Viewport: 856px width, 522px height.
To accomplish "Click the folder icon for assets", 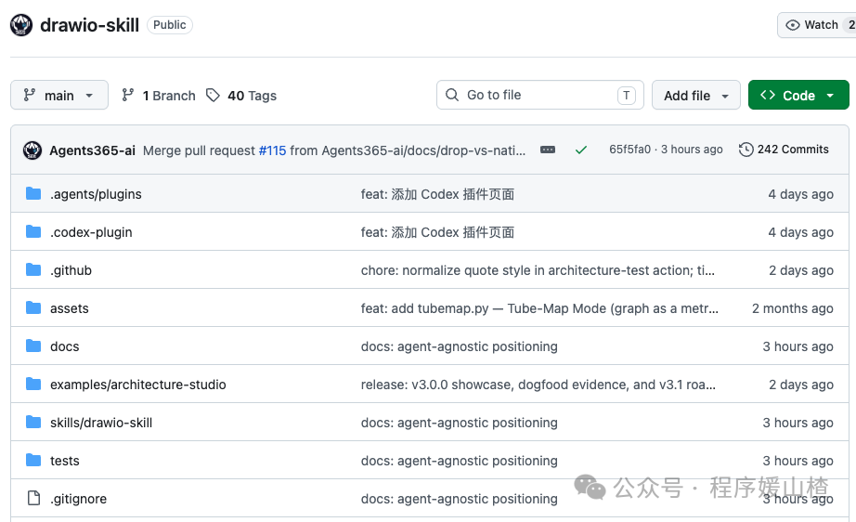I will tap(33, 308).
